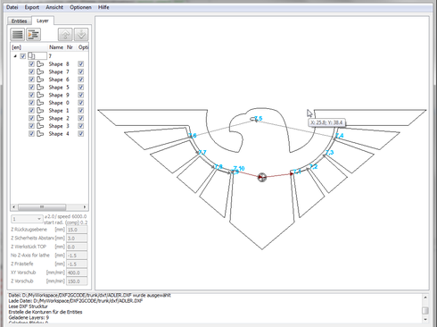Toggle the layer 7 enable checkbox
The width and height of the screenshot is (437, 327).
point(23,56)
